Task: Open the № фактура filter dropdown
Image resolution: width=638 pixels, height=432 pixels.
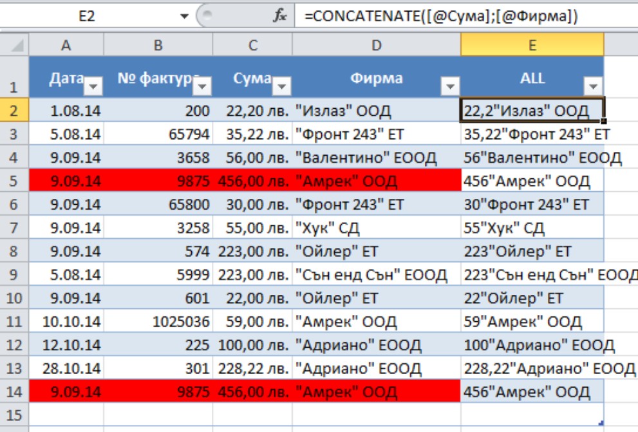Action: point(202,86)
